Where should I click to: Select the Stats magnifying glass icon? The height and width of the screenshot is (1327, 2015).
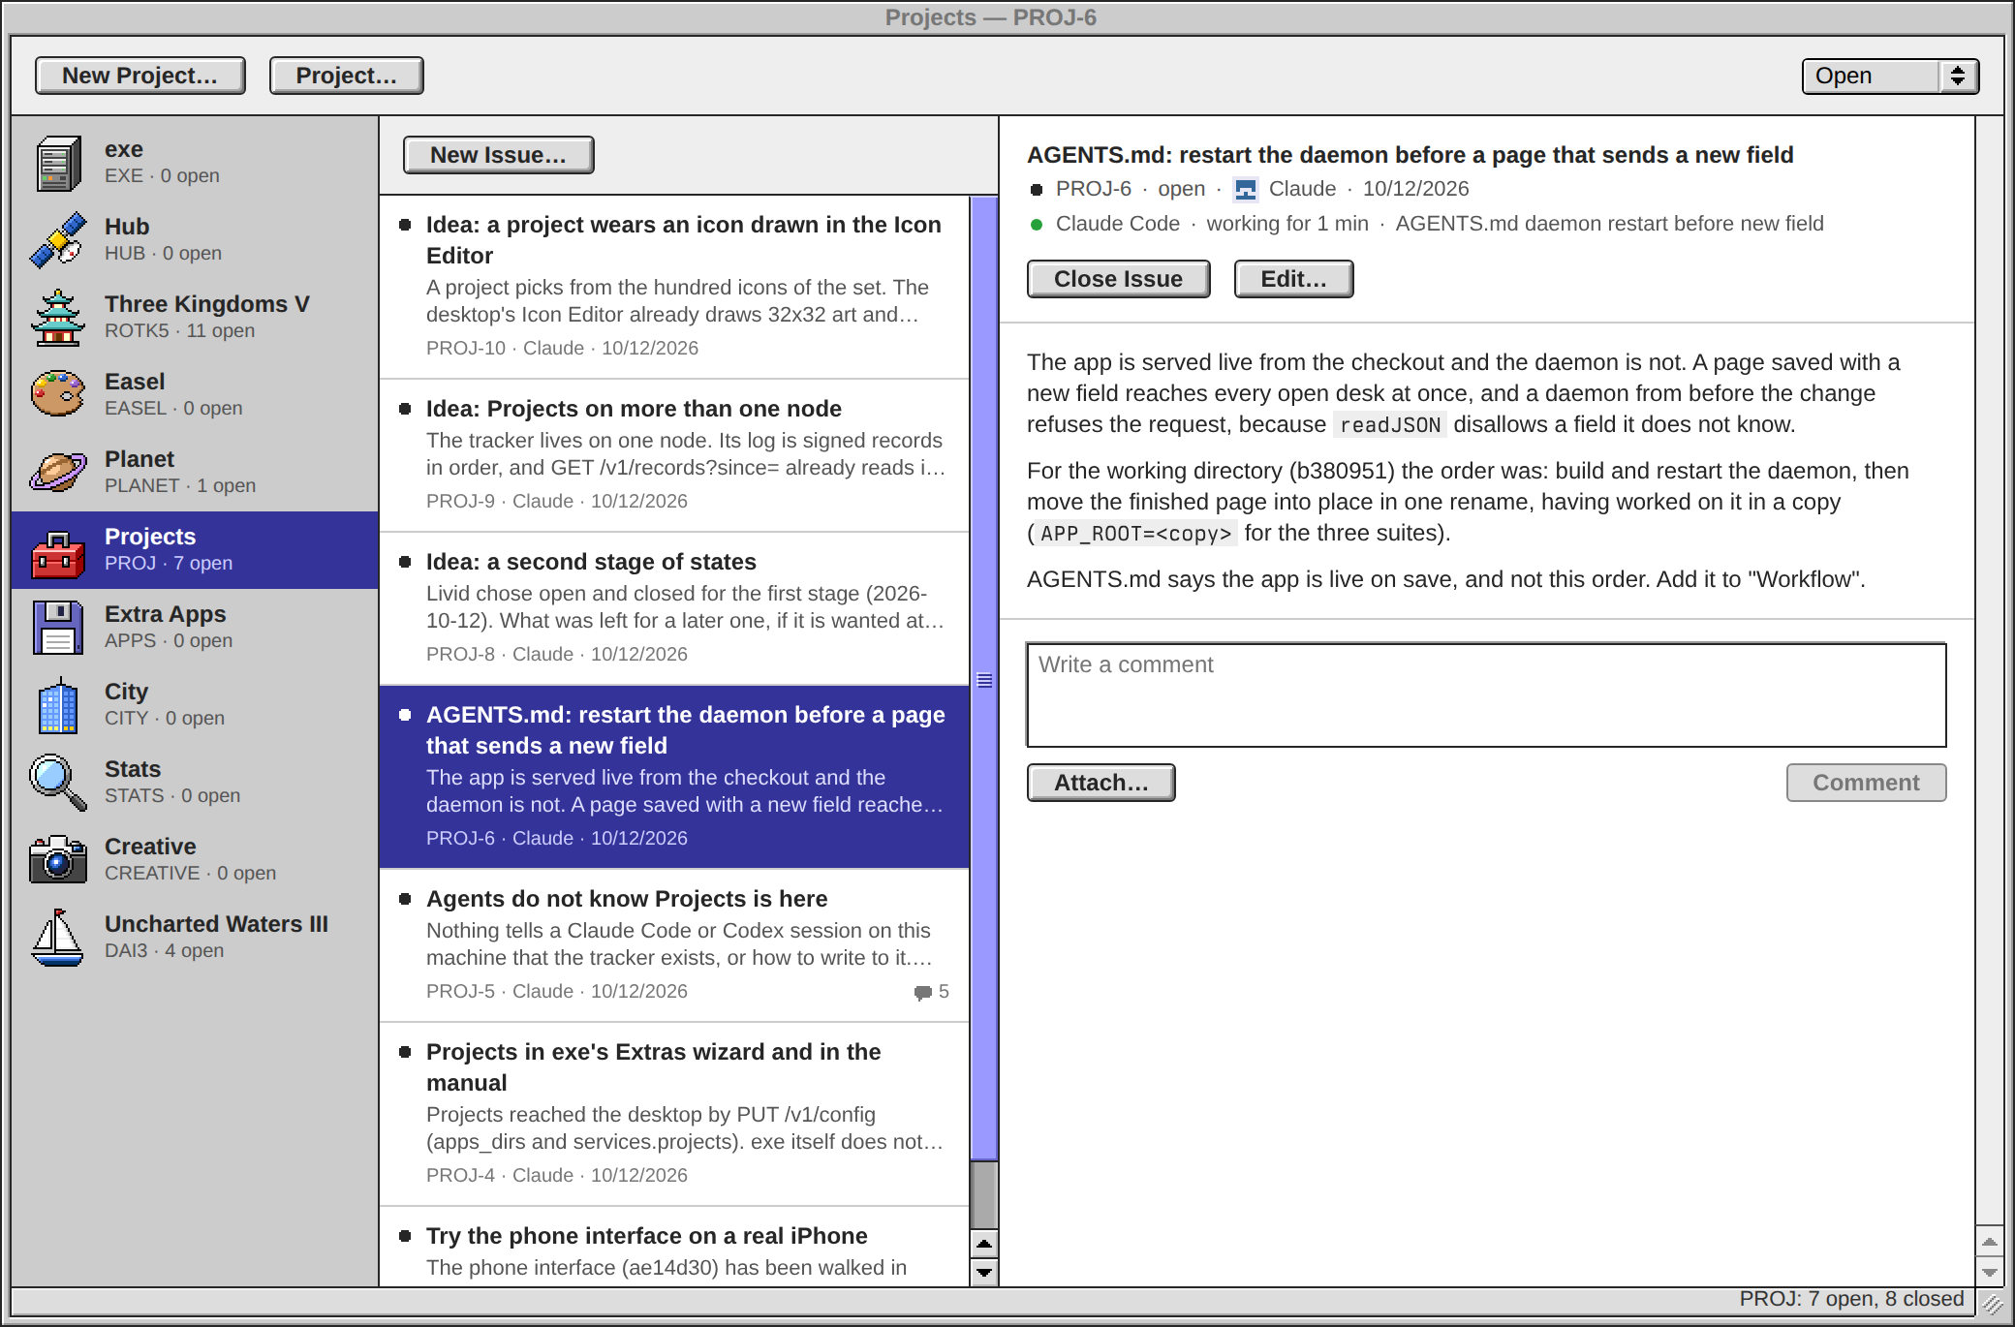tap(58, 783)
